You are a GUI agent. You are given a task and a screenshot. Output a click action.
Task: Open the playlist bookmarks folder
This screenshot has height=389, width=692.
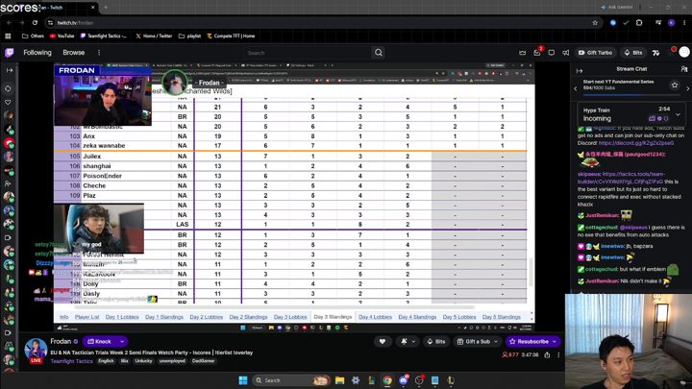tap(189, 36)
